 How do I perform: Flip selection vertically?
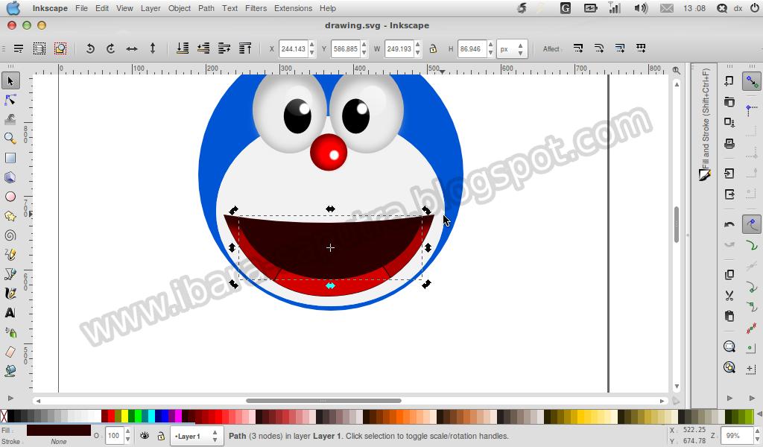tap(153, 48)
